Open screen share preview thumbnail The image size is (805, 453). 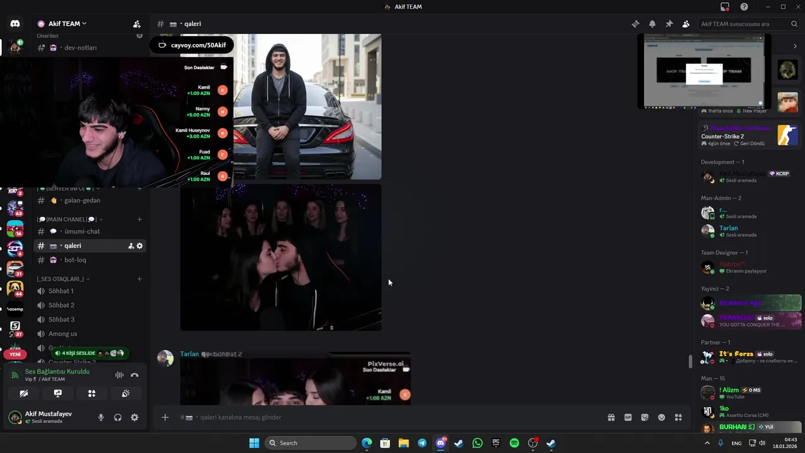click(x=704, y=71)
